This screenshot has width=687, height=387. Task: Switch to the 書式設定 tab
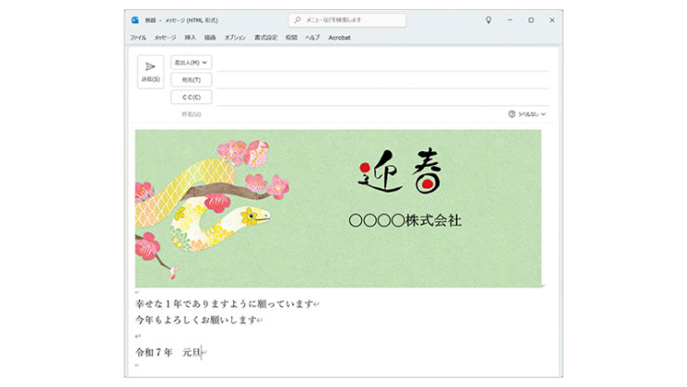[266, 37]
